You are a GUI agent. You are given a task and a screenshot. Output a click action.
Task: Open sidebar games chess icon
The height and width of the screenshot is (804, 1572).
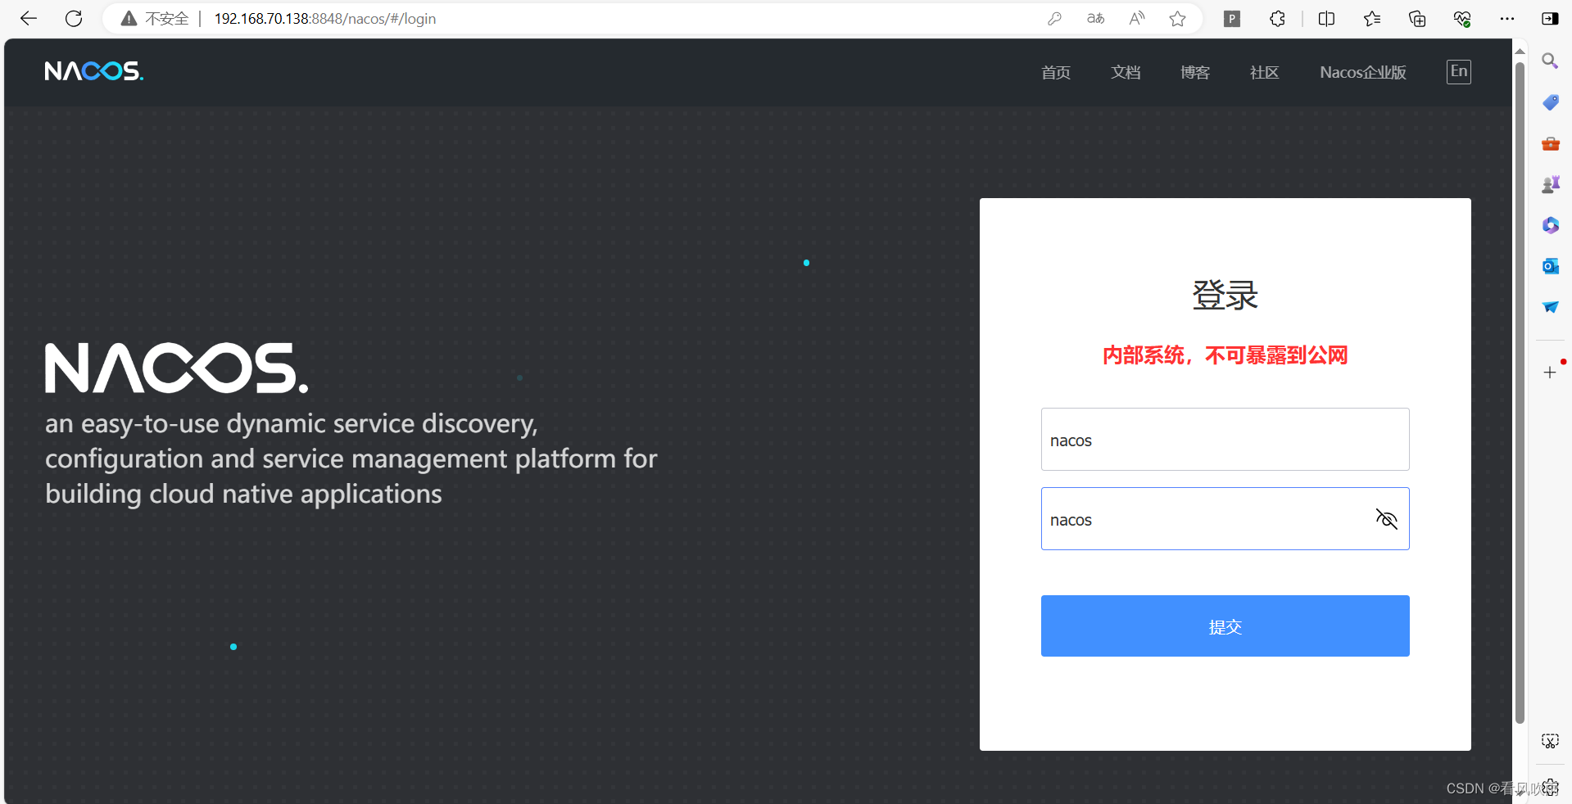point(1550,184)
